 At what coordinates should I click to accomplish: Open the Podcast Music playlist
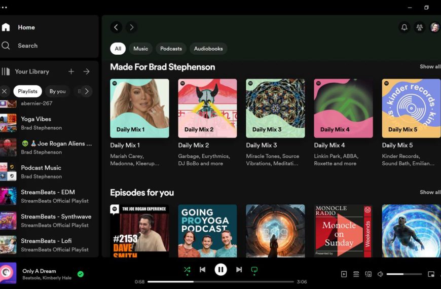coord(48,172)
